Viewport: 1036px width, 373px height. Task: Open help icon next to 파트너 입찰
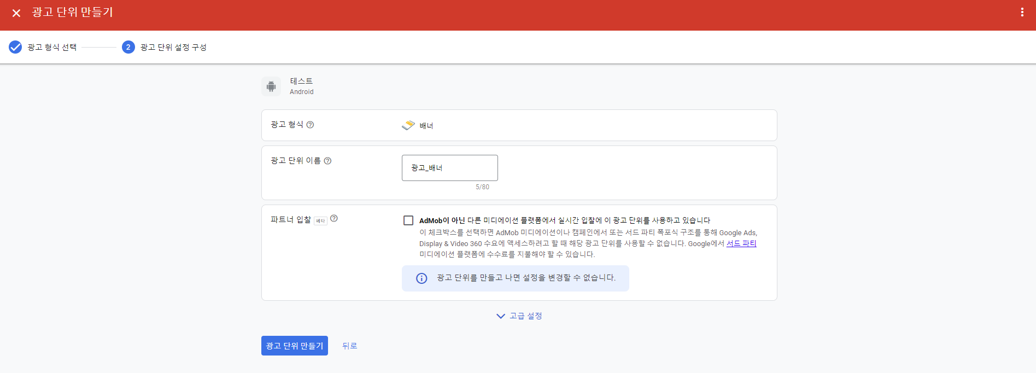click(334, 218)
